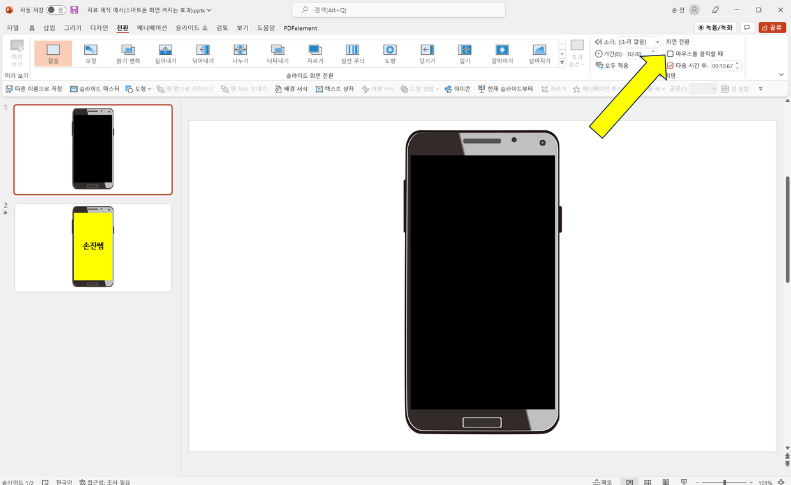This screenshot has height=485, width=791.
Task: Apply the 당기기 (Uncover) transition
Action: pyautogui.click(x=427, y=53)
